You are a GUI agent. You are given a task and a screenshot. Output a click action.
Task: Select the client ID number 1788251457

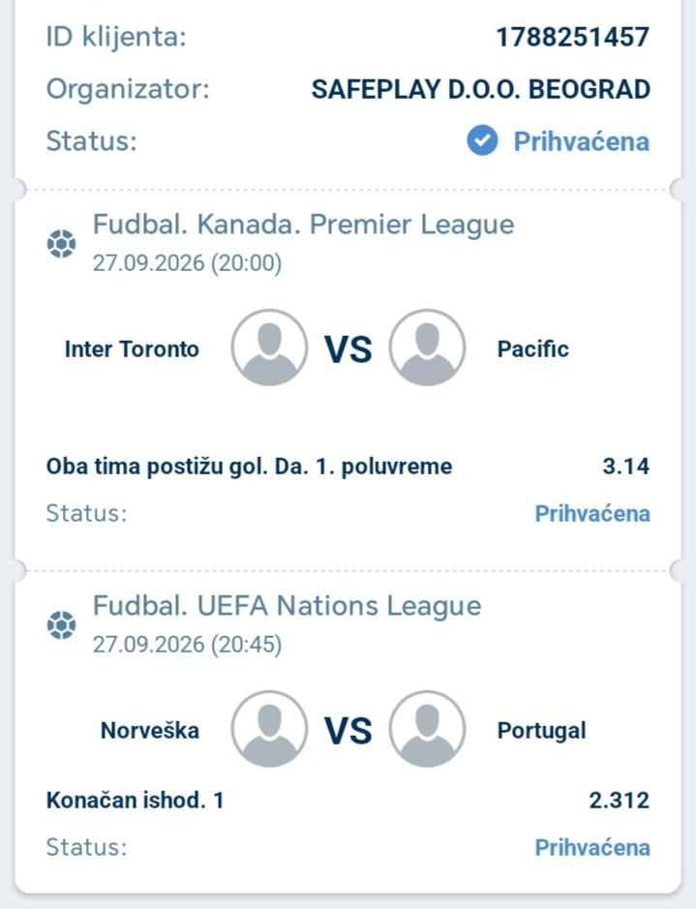point(572,37)
